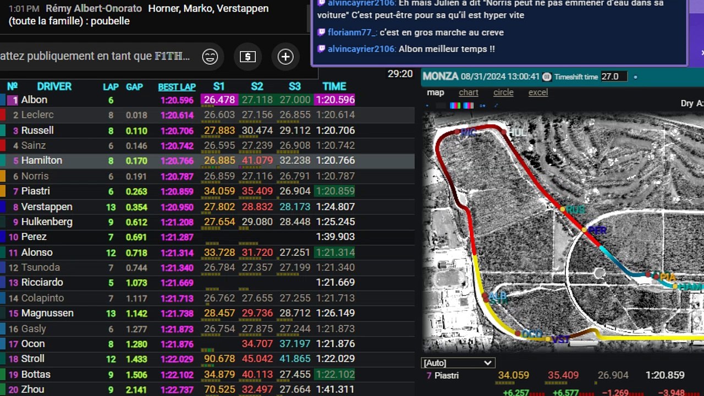
Task: Select Gasly in the driver list
Action: coord(34,329)
